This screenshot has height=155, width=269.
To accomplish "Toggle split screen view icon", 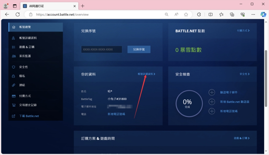I will [211, 14].
